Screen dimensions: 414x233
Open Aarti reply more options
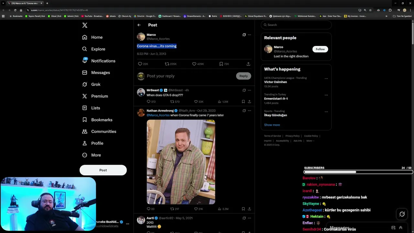coord(249,218)
